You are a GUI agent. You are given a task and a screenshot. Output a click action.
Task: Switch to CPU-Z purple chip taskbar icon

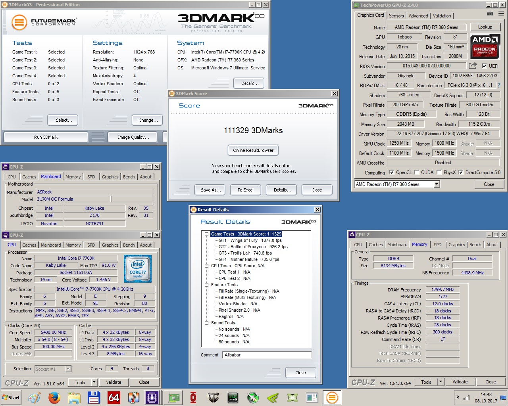point(152,397)
